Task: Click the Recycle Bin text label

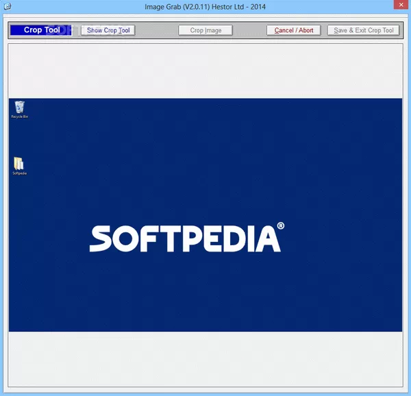Action: coord(20,117)
